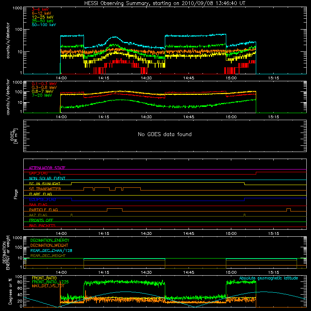Pick the BAD_PACKETS flag label
311x311 pixels.
42,225
